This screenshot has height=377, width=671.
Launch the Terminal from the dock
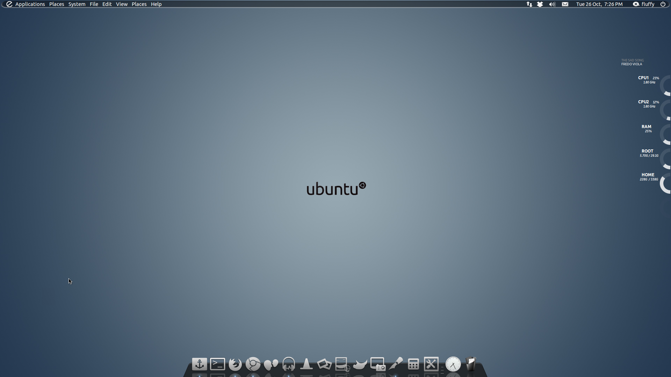[x=217, y=364]
